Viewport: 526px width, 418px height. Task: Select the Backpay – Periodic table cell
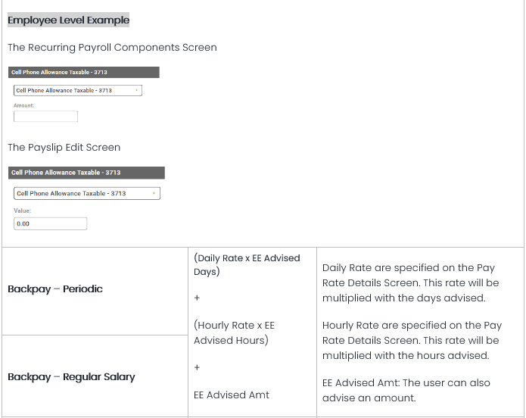(x=55, y=289)
